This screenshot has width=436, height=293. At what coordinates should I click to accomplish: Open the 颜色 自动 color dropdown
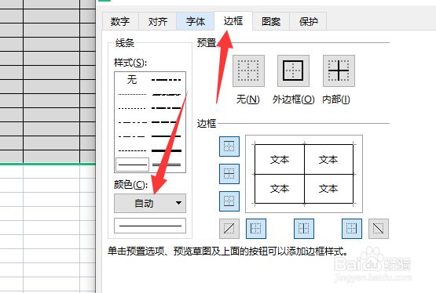tap(150, 203)
